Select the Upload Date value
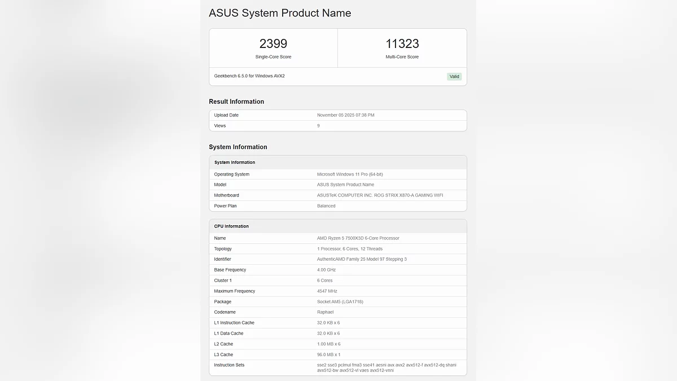Viewport: 677px width, 381px height. [345, 115]
